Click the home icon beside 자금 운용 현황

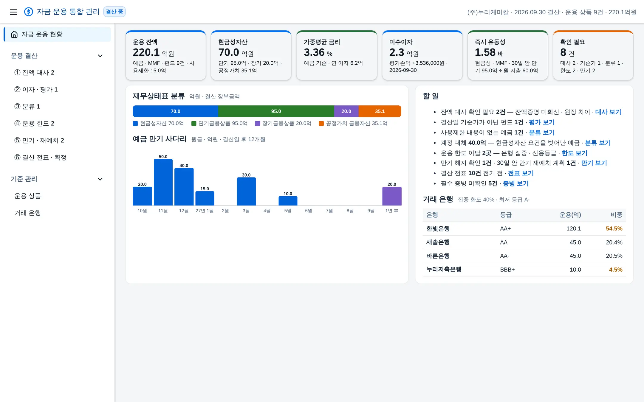(14, 35)
